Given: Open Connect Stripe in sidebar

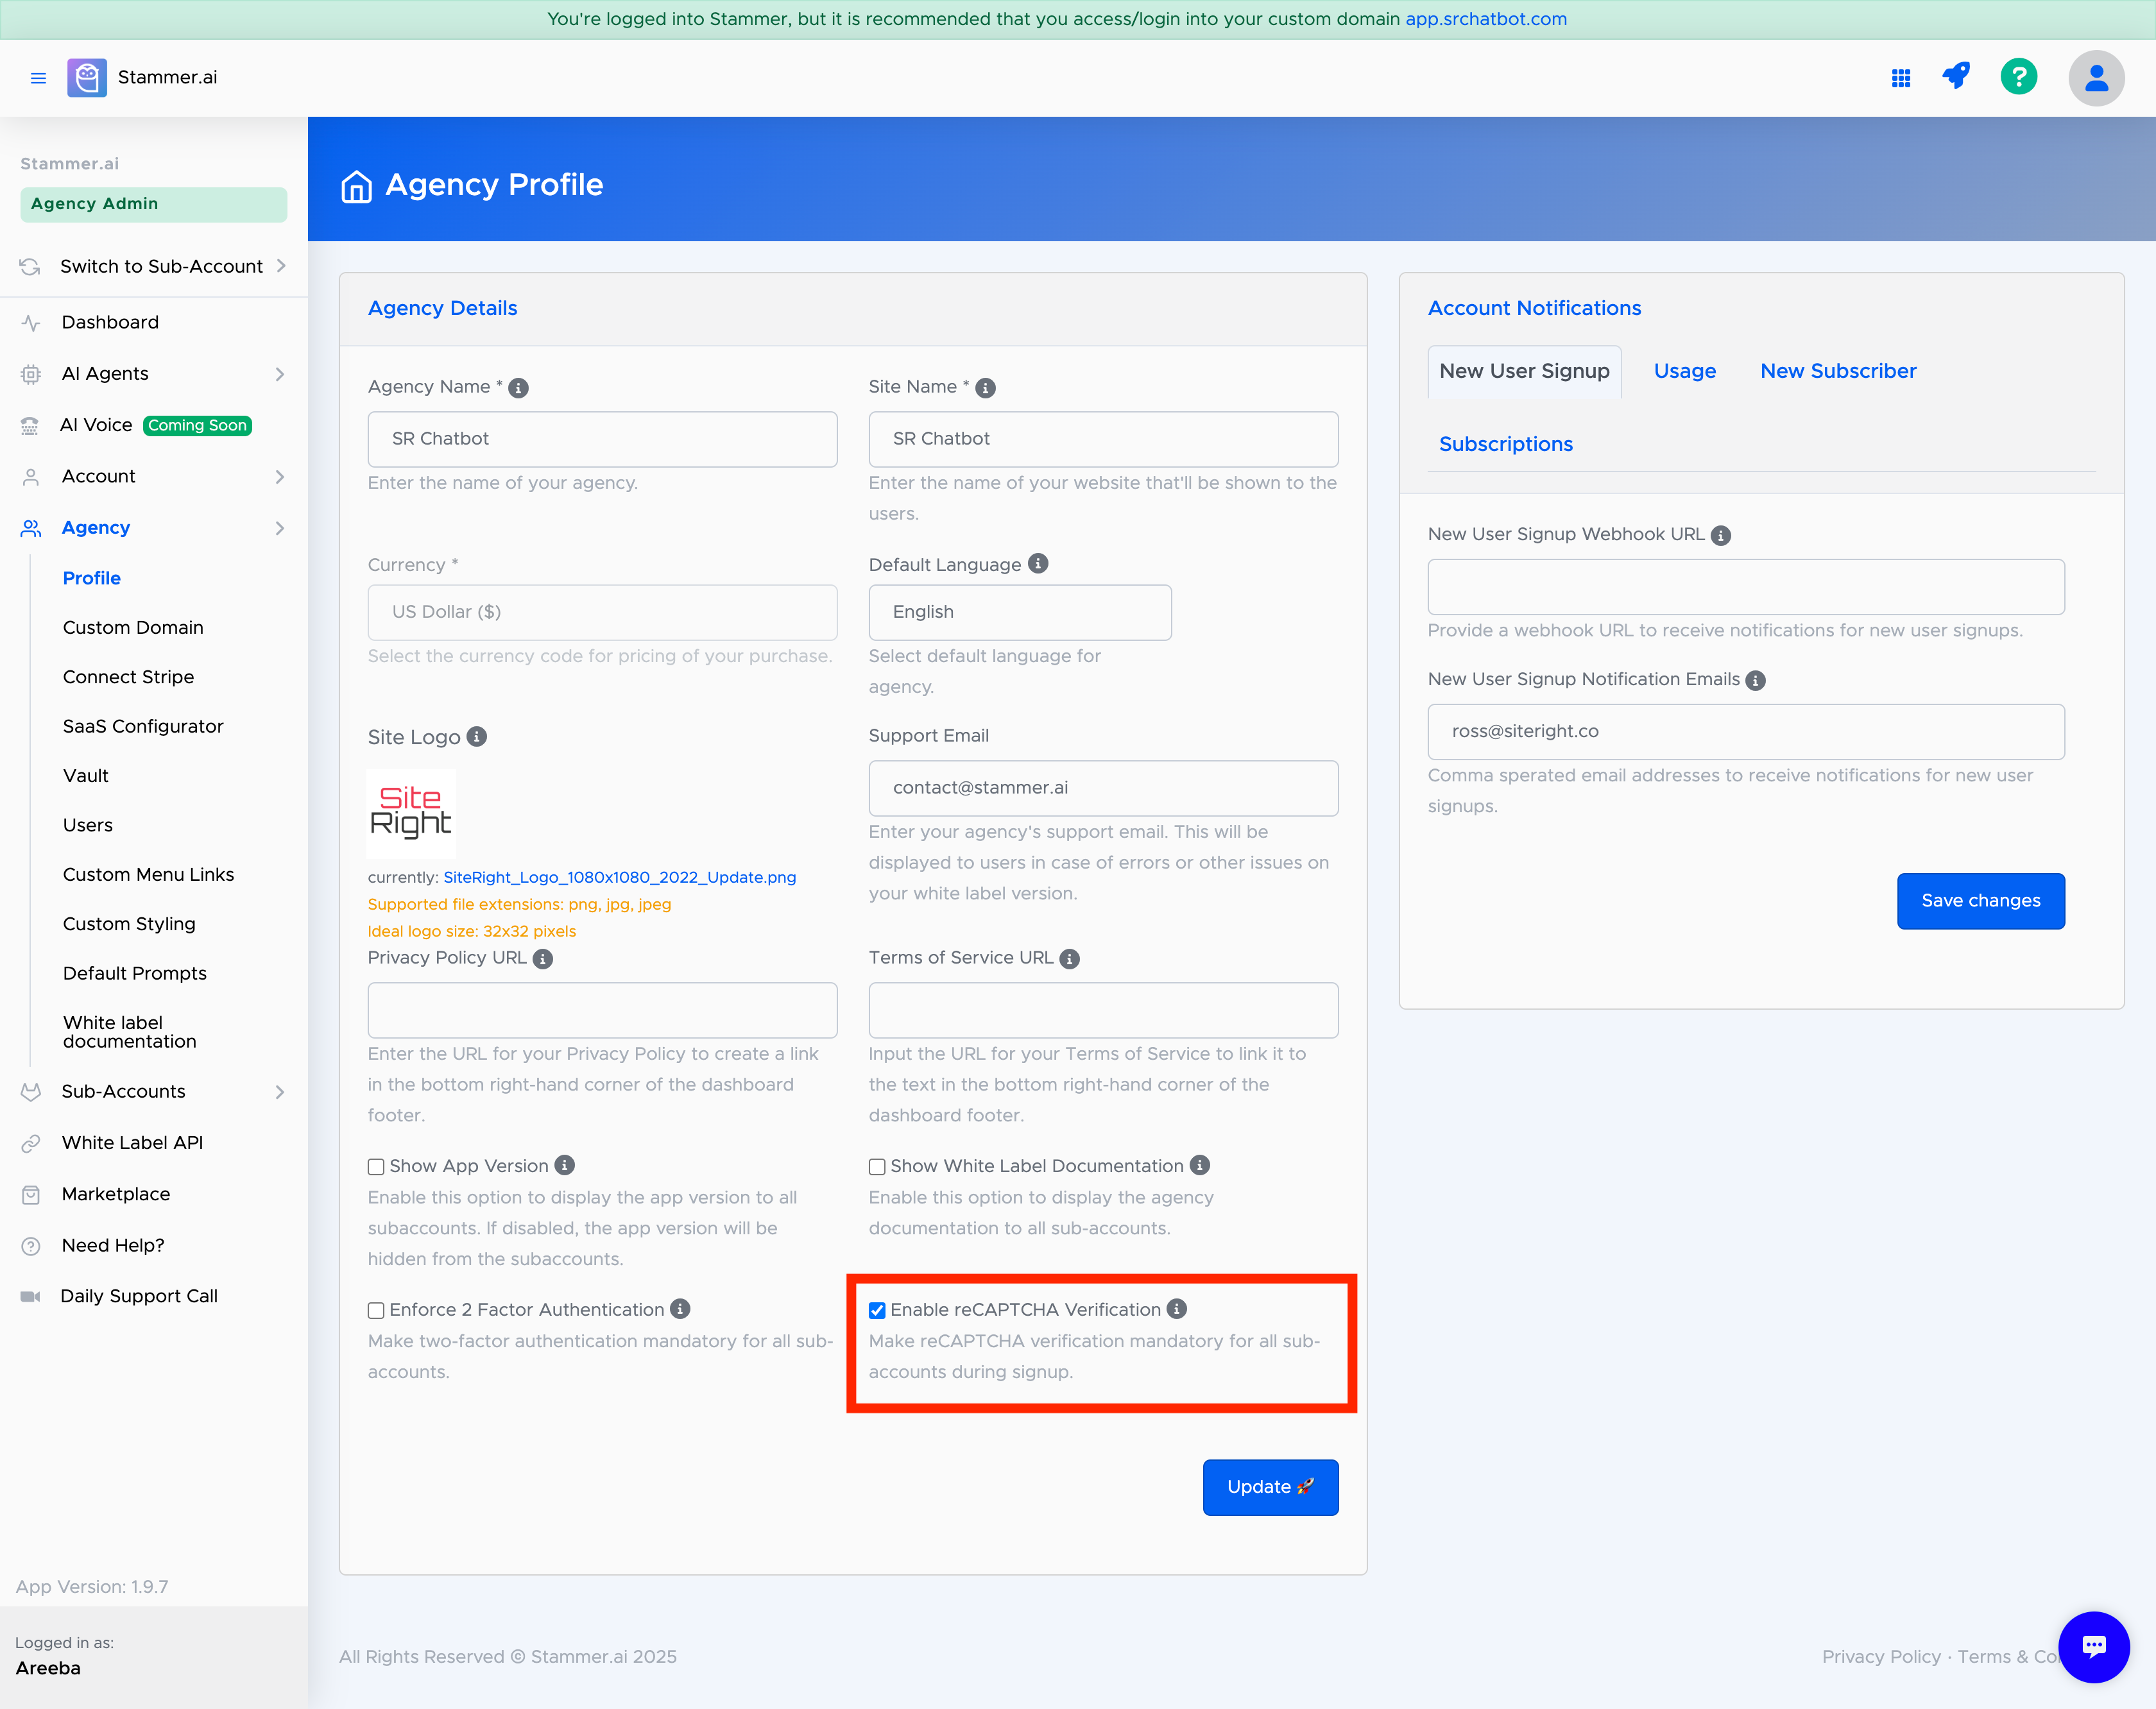Looking at the screenshot, I should click(x=128, y=677).
